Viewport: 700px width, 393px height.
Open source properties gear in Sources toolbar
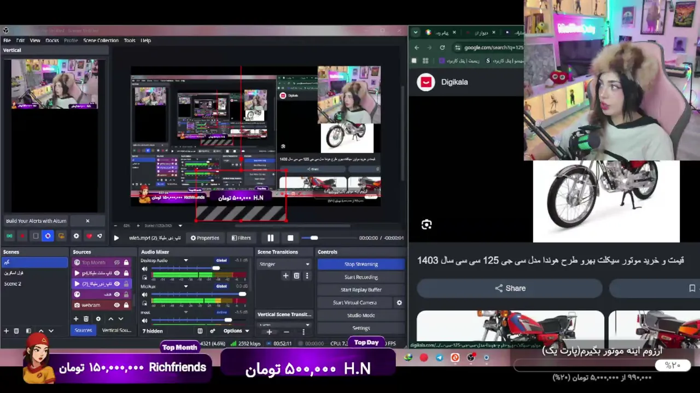[x=98, y=319]
